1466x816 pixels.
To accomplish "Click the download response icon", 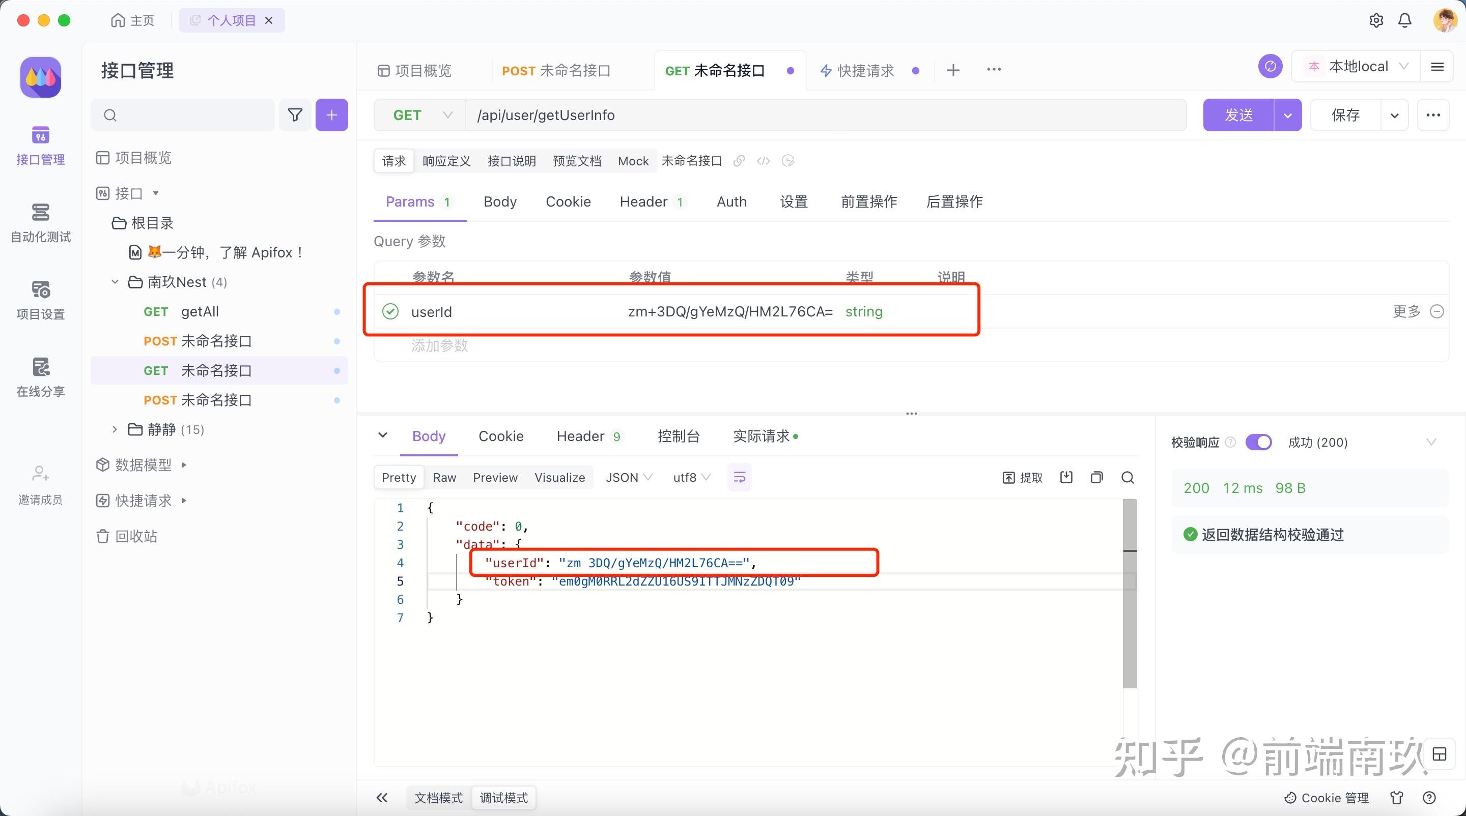I will tap(1066, 477).
